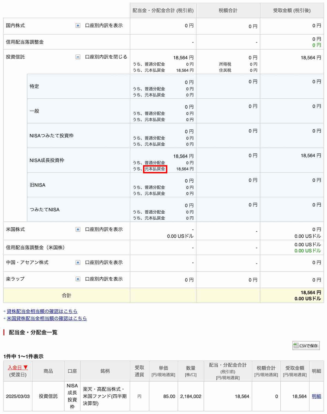Viewport: 327px width, 414px height.
Task: Click 配当金・分配金合計 (税引前) summary header
Action: pos(163,11)
